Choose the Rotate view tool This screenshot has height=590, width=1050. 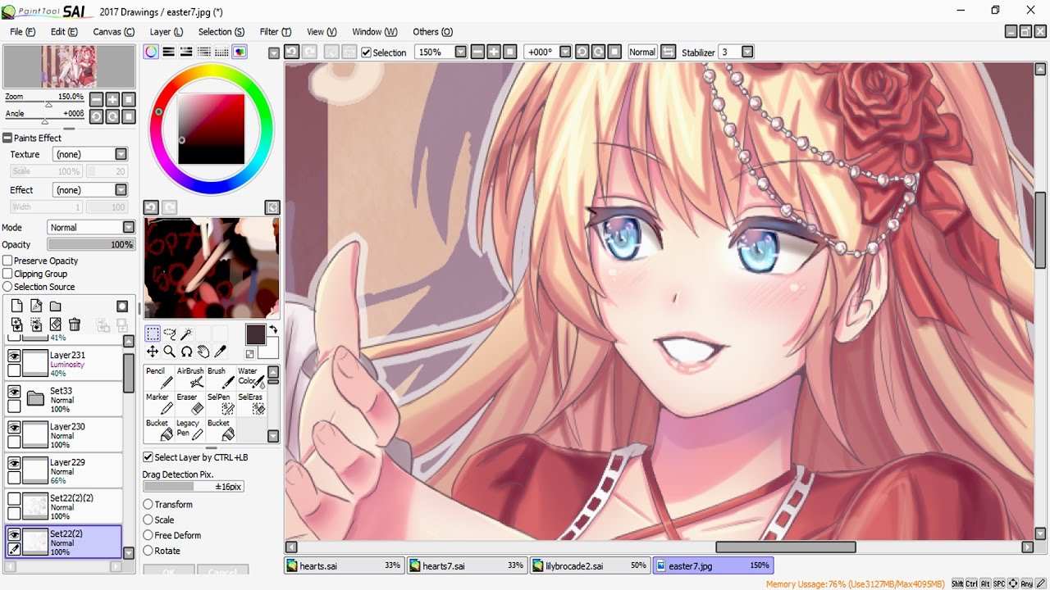click(x=186, y=352)
